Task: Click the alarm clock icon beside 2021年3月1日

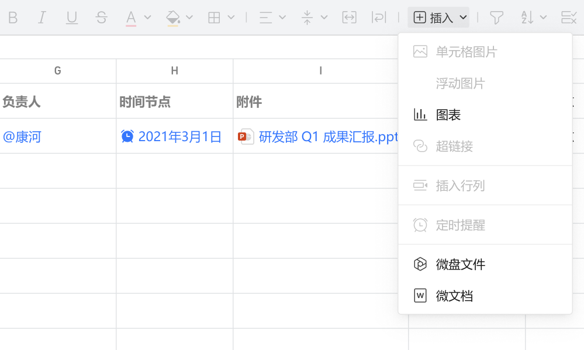Action: pos(127,136)
